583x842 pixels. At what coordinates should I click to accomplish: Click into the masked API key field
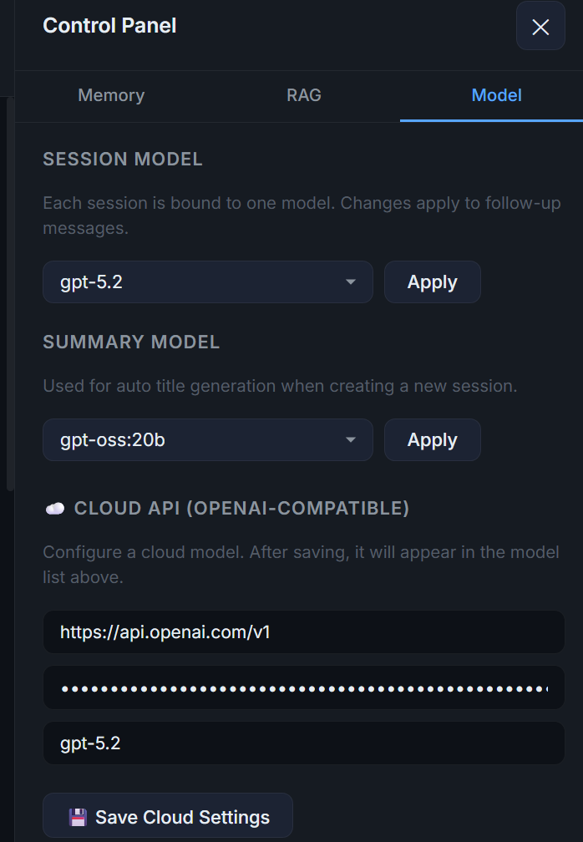tap(303, 688)
